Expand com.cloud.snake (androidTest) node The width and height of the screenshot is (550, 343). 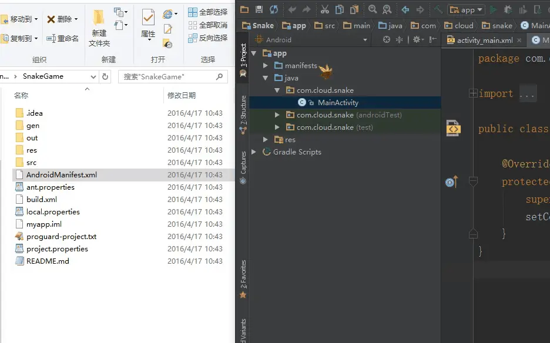[x=277, y=115]
